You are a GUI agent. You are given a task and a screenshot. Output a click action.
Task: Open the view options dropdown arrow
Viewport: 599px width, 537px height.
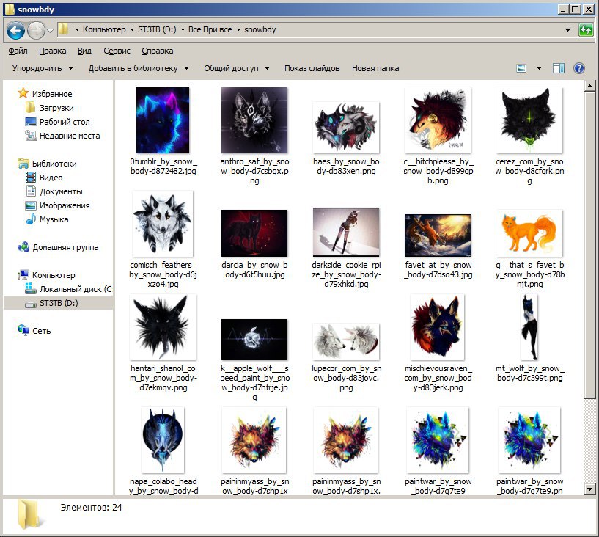pos(539,68)
